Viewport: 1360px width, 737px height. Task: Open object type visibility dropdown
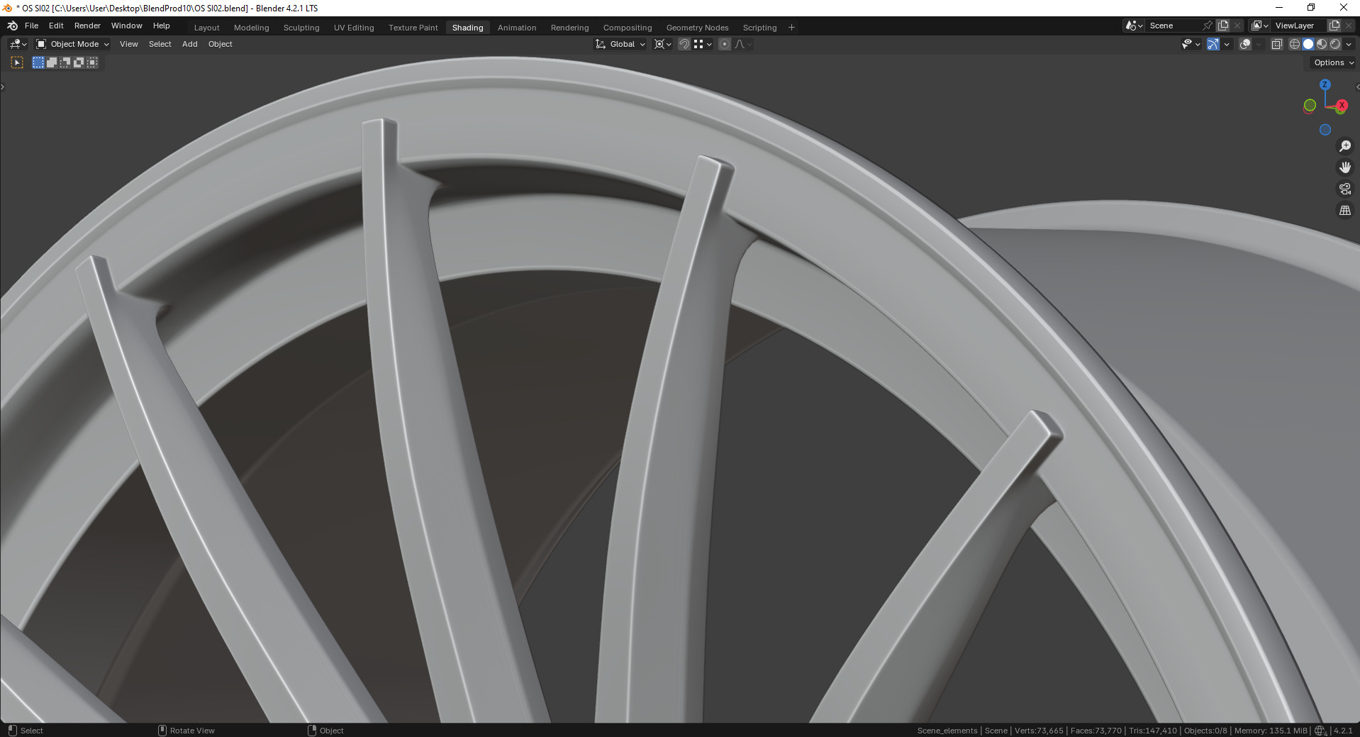click(1191, 44)
